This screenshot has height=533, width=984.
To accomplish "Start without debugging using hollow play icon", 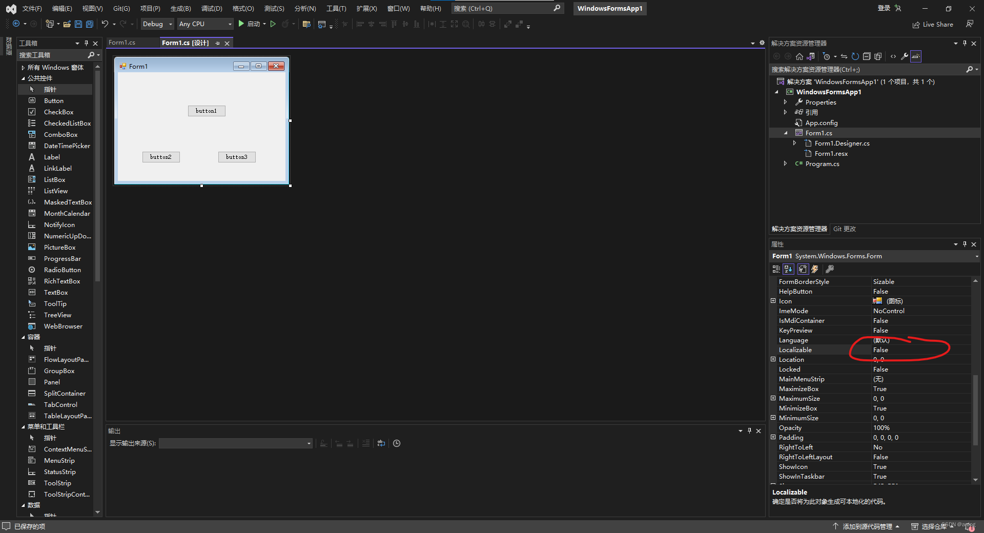I will coord(273,24).
